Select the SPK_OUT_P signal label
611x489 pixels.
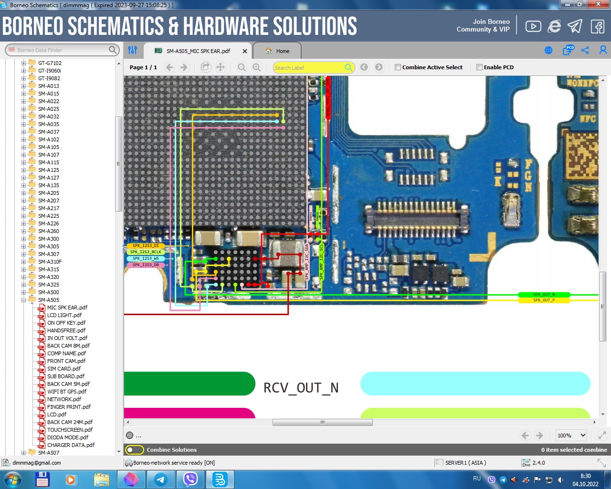(x=544, y=300)
